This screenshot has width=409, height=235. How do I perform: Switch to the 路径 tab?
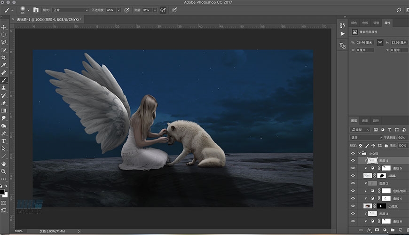click(376, 121)
